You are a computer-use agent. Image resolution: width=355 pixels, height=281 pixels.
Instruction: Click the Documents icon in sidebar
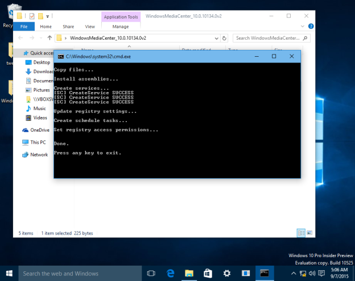click(x=28, y=81)
